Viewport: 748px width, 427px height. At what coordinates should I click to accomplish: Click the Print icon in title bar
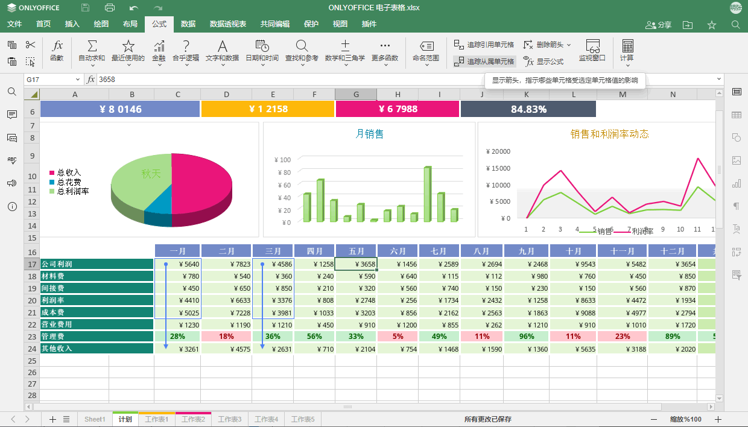[x=110, y=8]
